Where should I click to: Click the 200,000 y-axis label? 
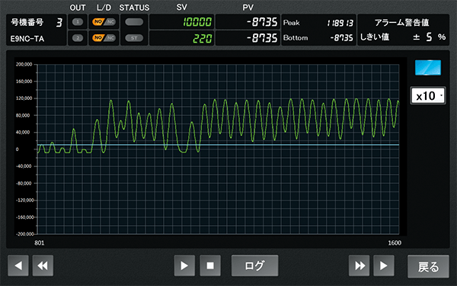coord(24,64)
